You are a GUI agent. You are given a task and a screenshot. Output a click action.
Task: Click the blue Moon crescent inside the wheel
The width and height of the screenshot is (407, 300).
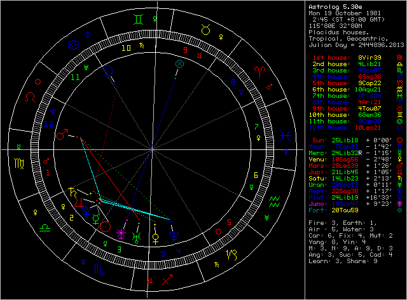tap(108, 71)
